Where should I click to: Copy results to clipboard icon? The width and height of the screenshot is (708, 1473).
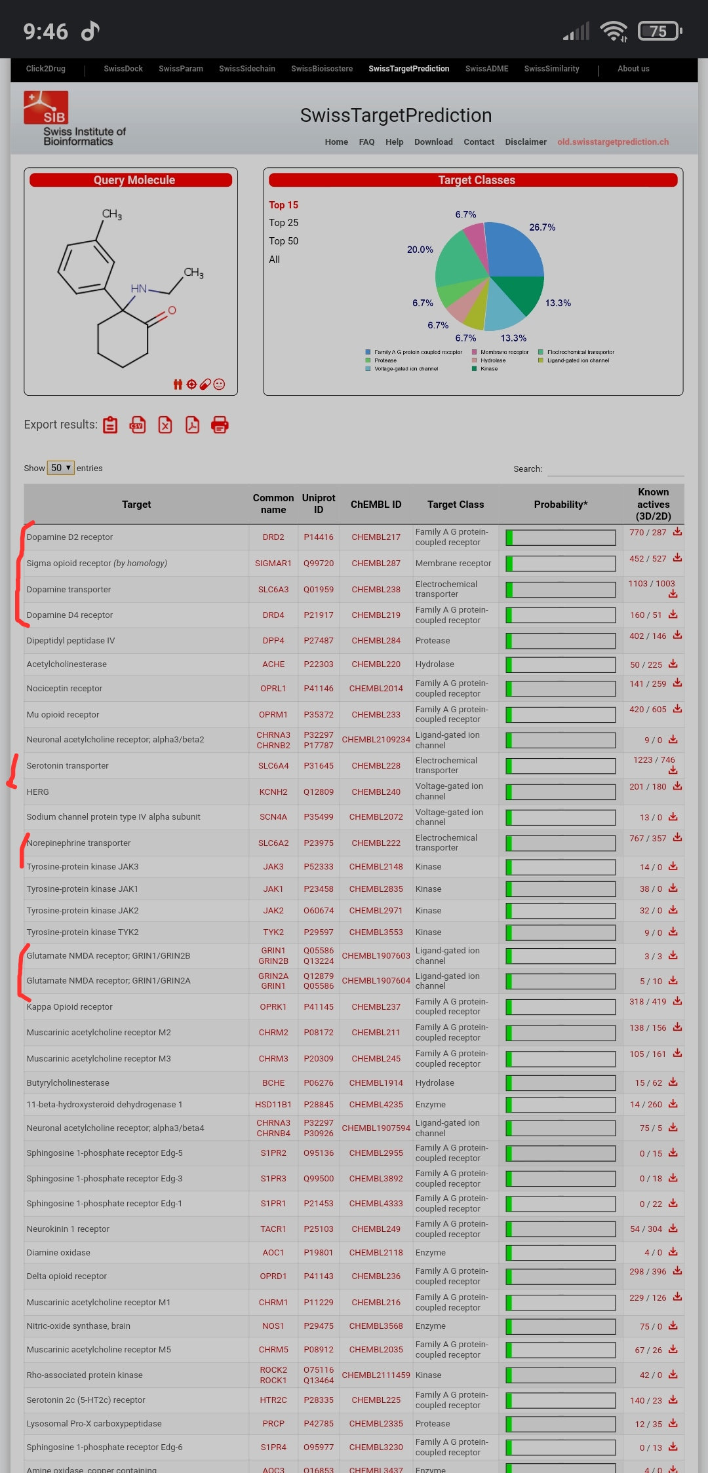click(x=110, y=425)
